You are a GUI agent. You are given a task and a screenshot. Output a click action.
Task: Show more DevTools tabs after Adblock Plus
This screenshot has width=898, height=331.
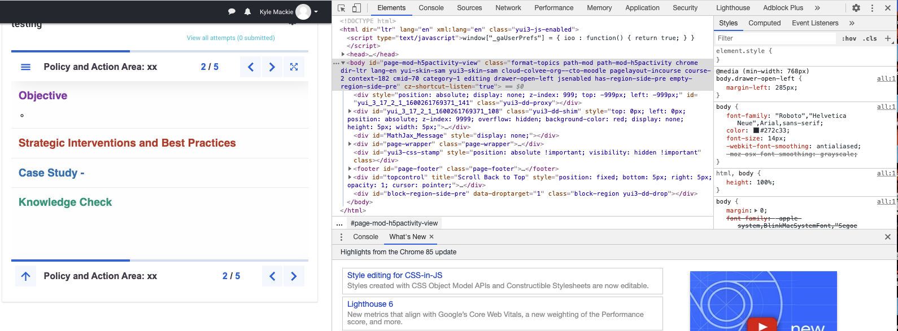tap(817, 8)
